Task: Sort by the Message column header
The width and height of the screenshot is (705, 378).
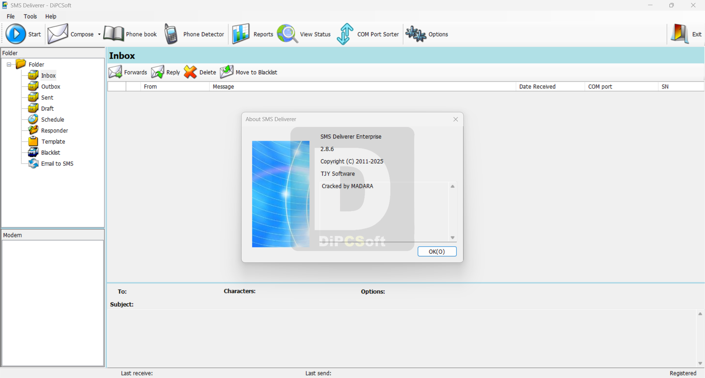Action: point(362,87)
